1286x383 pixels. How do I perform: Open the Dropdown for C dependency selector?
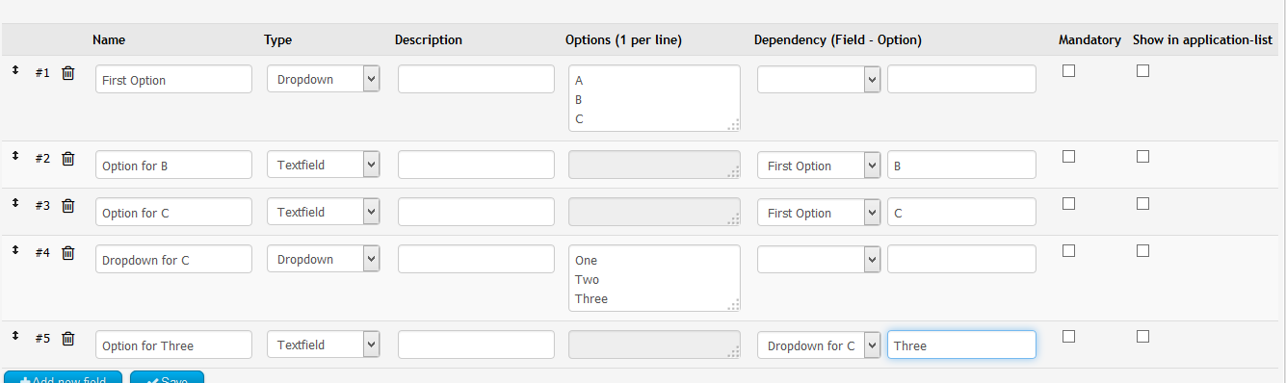point(819,259)
